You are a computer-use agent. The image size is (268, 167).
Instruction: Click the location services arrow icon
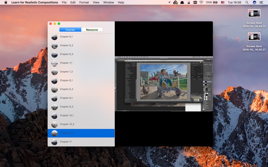click(x=169, y=2)
